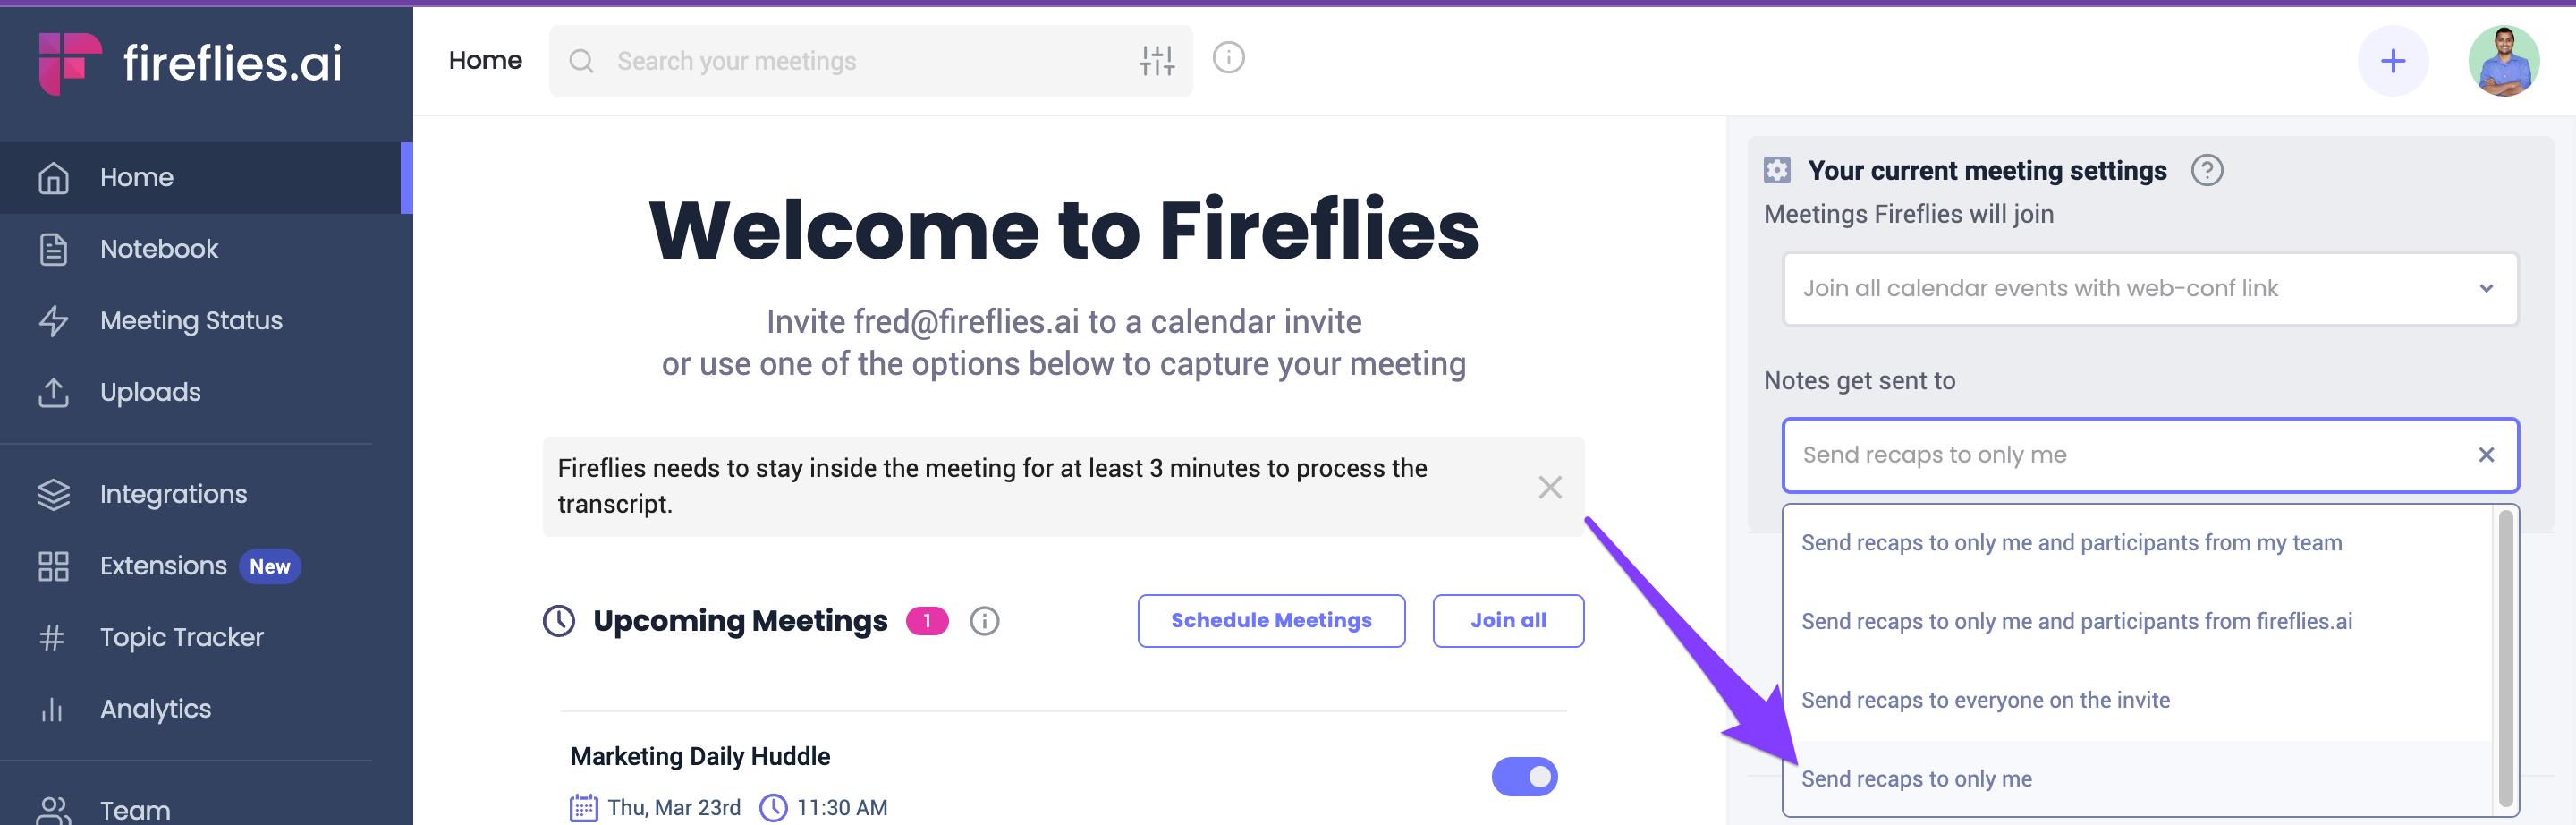
Task: Click the meeting settings help icon
Action: tap(2207, 171)
